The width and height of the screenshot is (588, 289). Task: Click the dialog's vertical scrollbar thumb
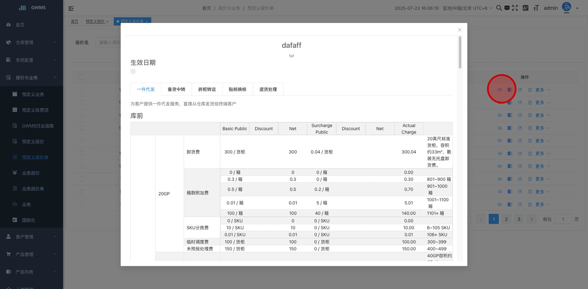coord(460,53)
